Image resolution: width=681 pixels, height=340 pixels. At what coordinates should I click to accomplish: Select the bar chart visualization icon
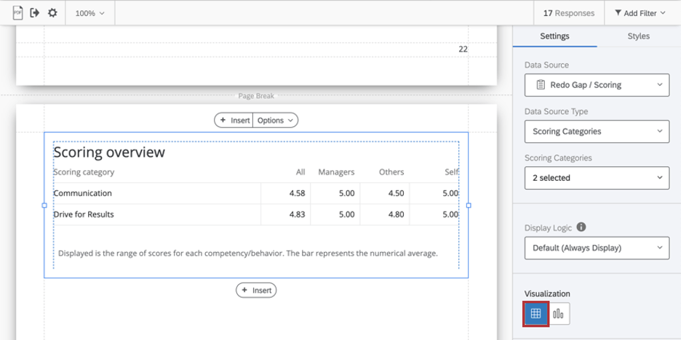pyautogui.click(x=559, y=314)
